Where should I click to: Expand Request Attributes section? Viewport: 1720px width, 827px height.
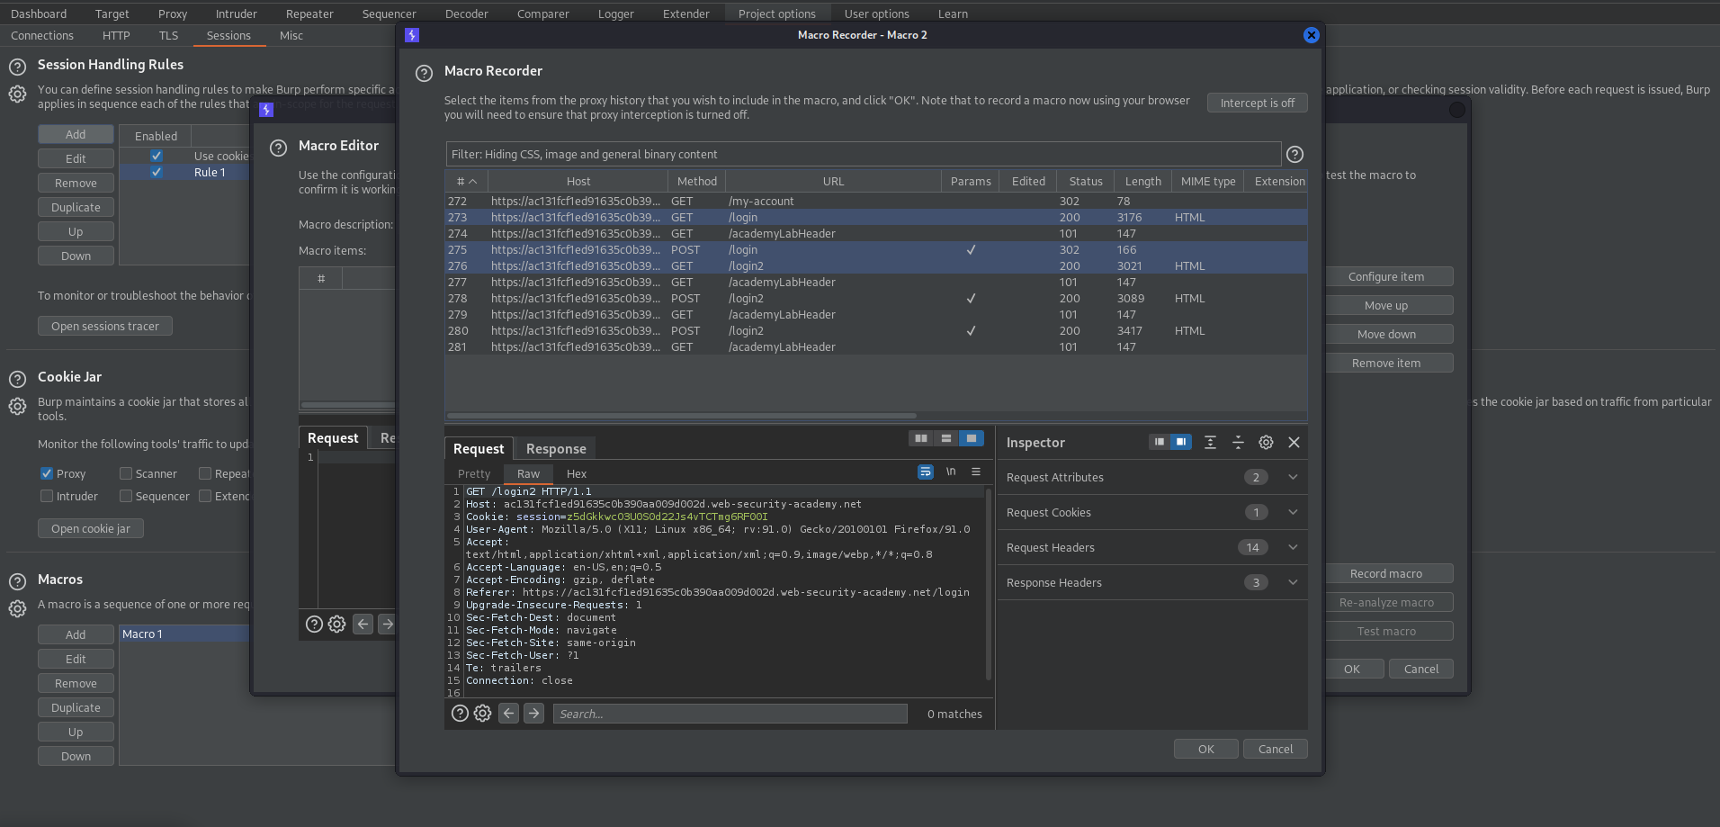click(x=1293, y=477)
